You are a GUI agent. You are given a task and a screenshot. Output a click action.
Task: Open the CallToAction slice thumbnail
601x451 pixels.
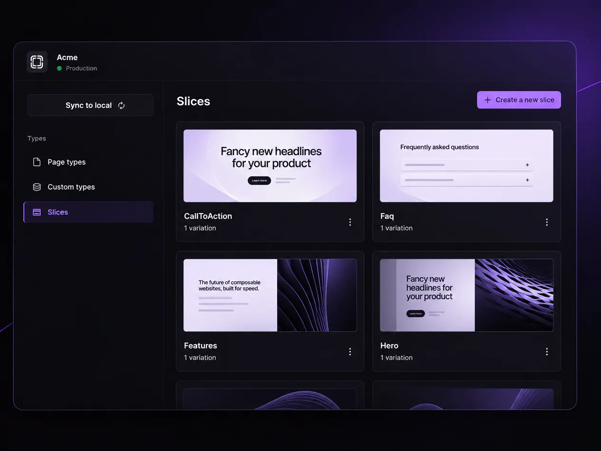click(270, 166)
